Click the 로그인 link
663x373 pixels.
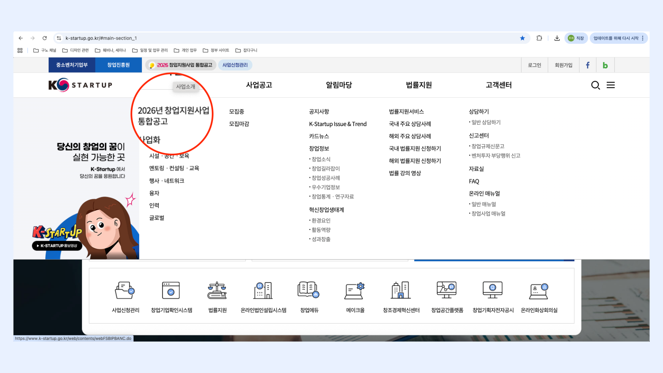click(x=534, y=65)
